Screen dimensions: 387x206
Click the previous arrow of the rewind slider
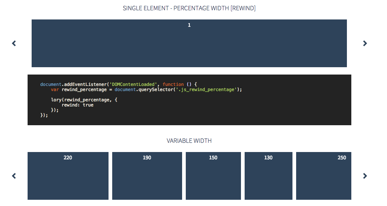tap(14, 43)
